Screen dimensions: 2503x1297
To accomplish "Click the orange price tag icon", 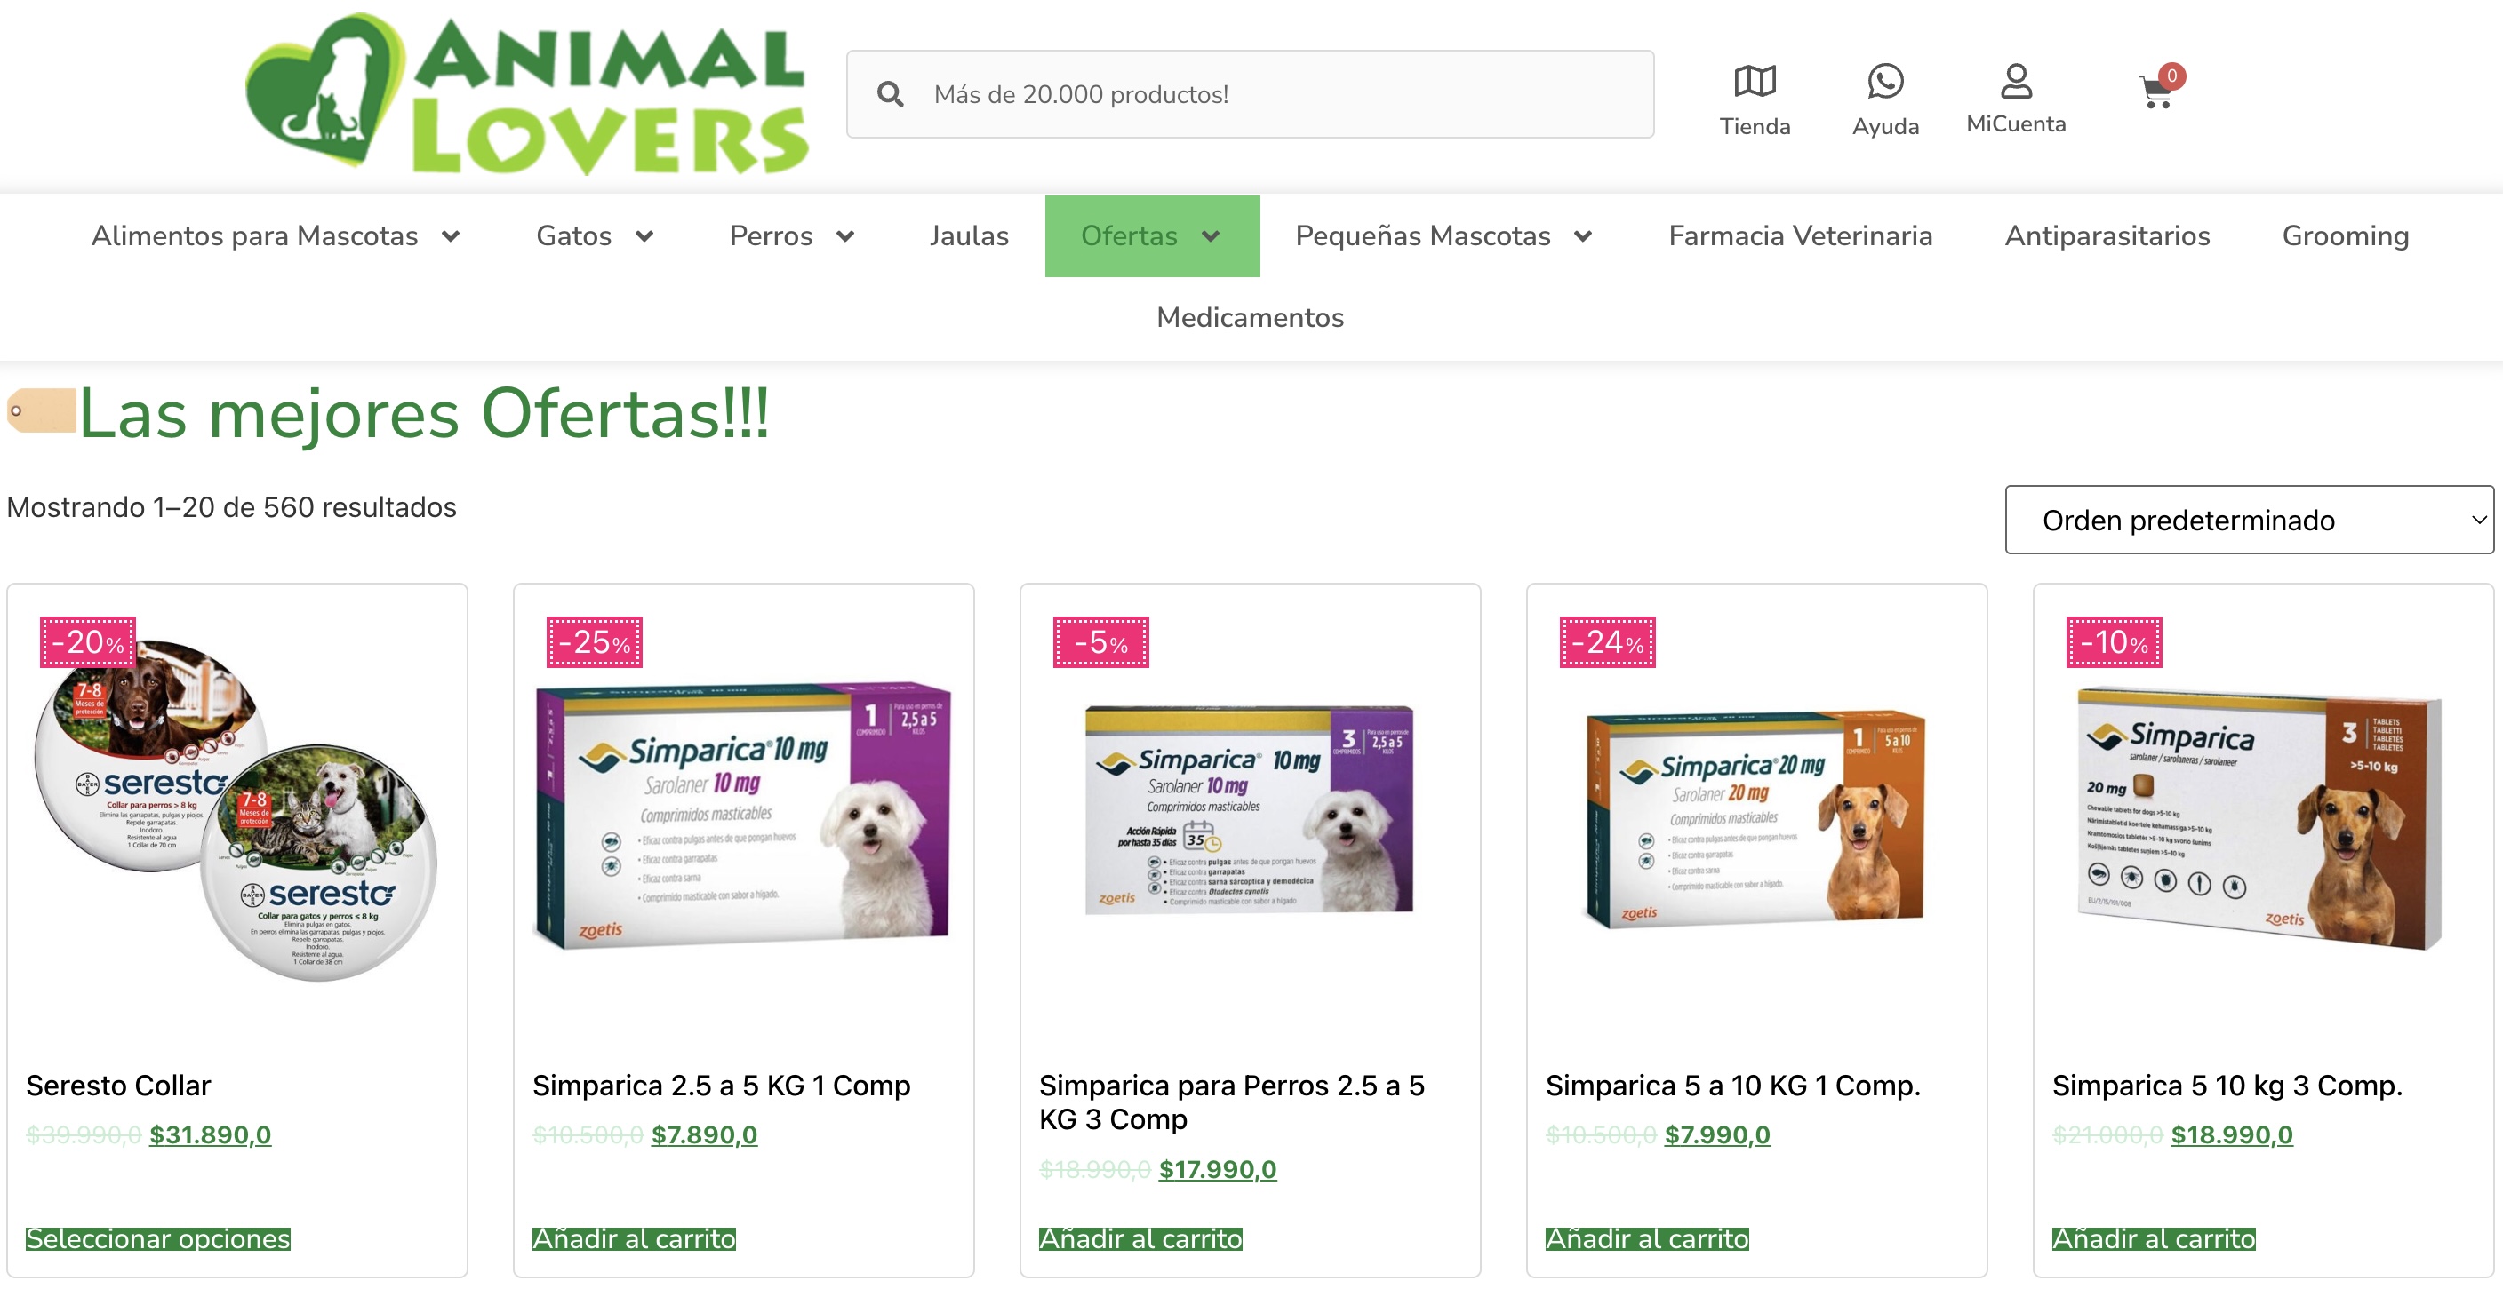I will [x=42, y=410].
